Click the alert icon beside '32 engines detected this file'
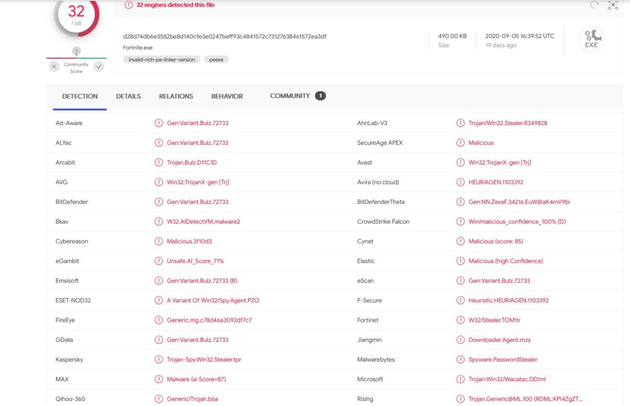This screenshot has width=630, height=406. coord(128,5)
